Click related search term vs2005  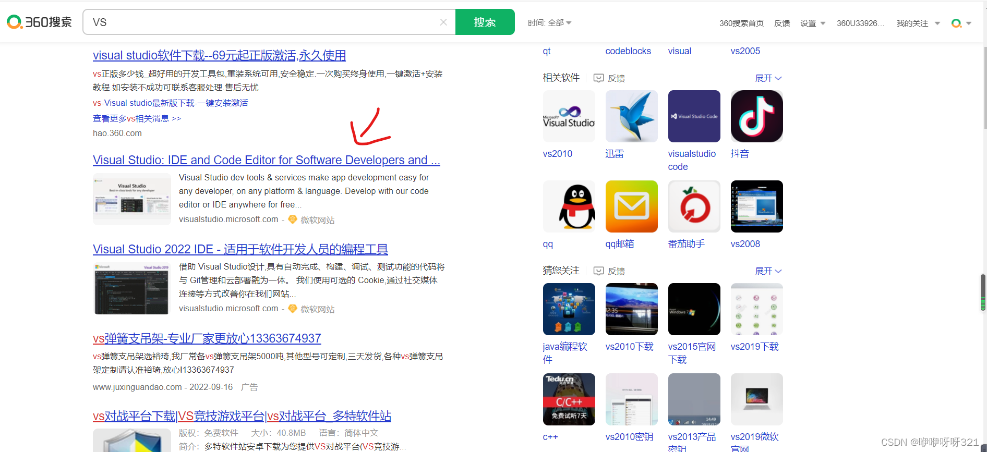click(x=745, y=51)
